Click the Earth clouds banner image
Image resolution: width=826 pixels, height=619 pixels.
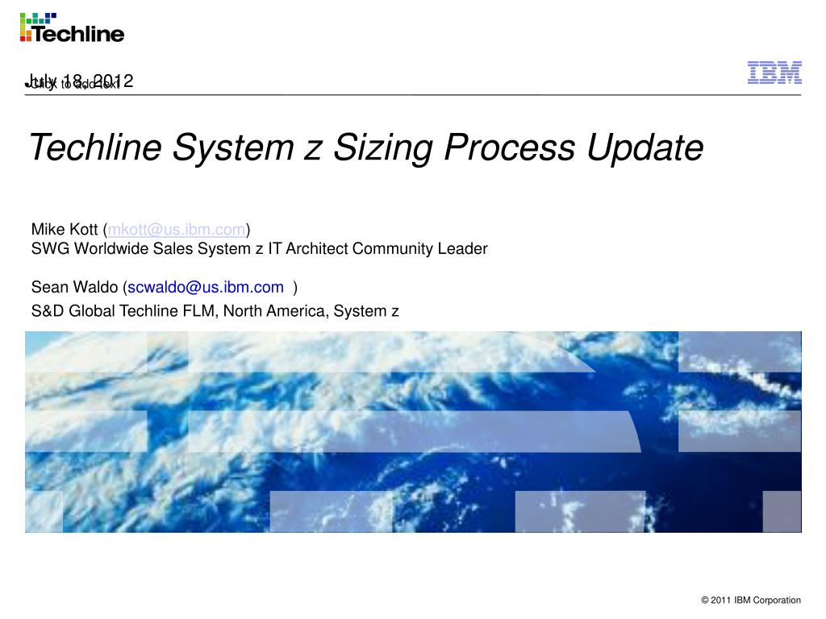pyautogui.click(x=413, y=432)
